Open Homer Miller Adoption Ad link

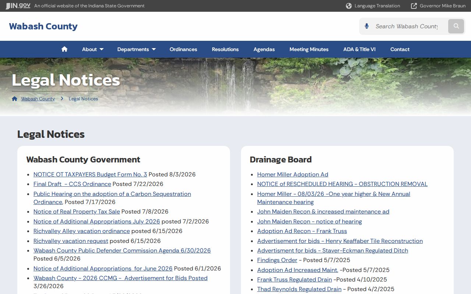[293, 175]
